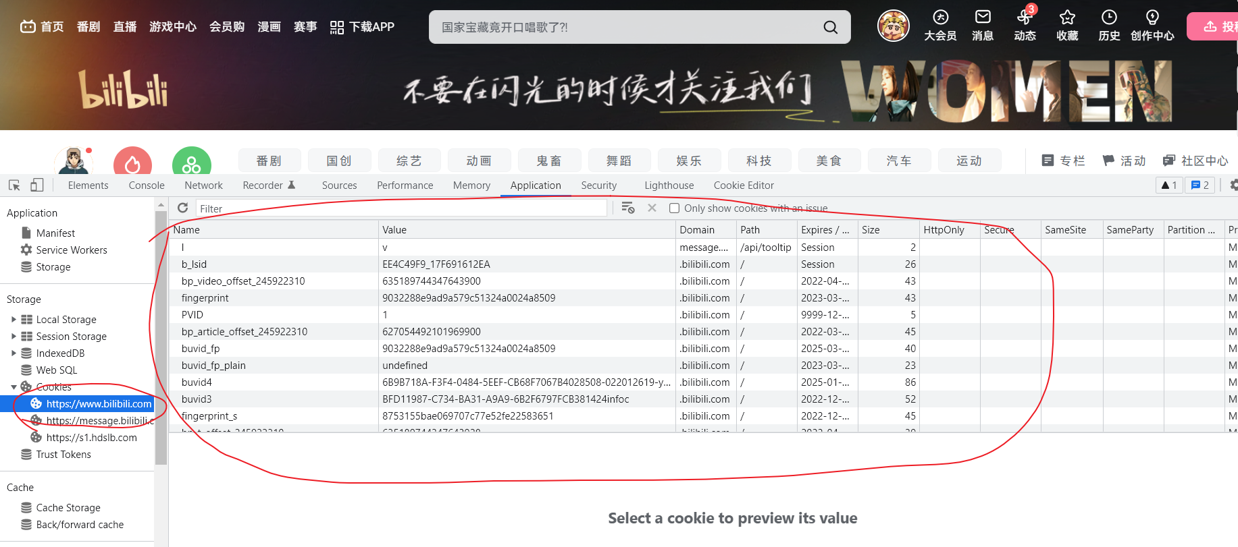Expand Local Storage tree node

point(14,319)
